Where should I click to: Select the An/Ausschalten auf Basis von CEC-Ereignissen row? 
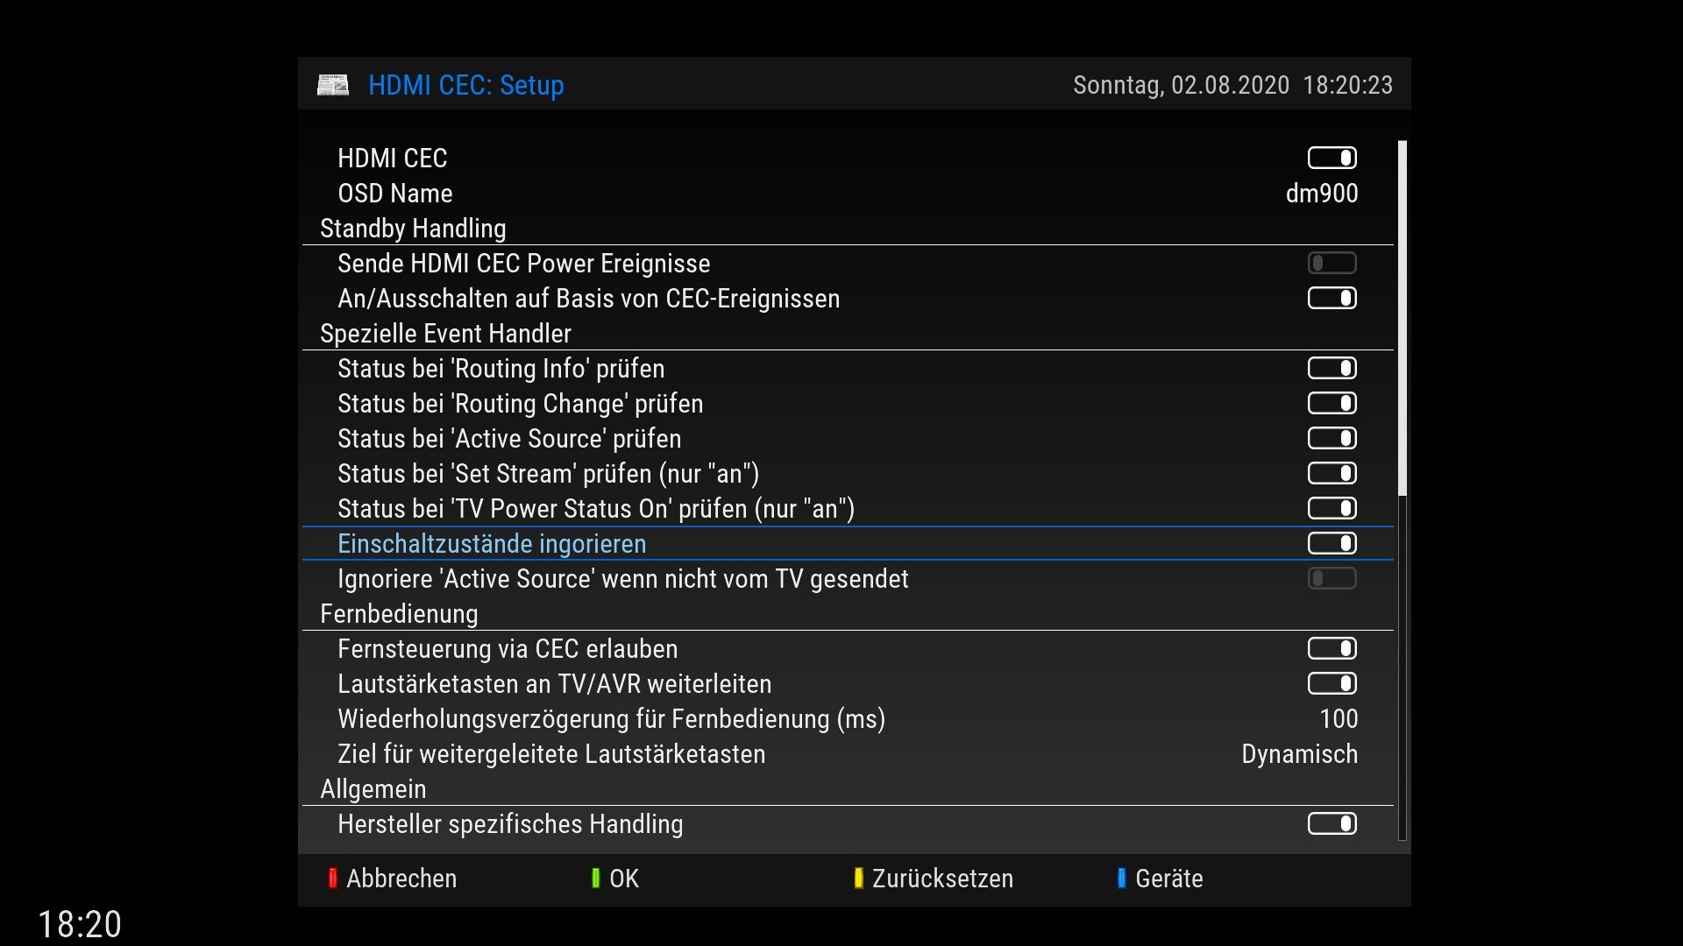click(x=588, y=299)
